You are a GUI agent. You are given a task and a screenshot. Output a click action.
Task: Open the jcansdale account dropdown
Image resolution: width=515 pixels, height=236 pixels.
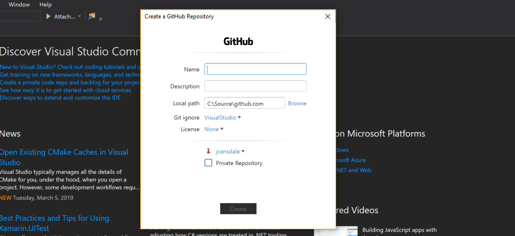coord(230,151)
